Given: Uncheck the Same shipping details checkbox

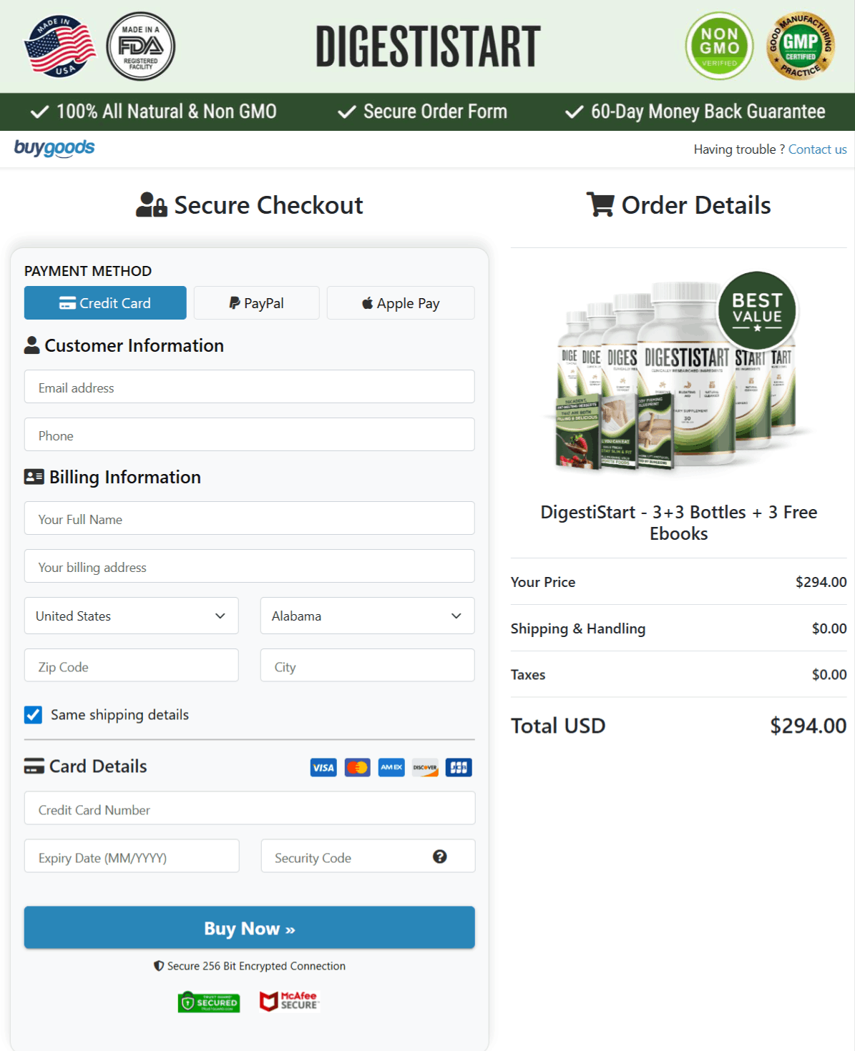Looking at the screenshot, I should [x=33, y=714].
